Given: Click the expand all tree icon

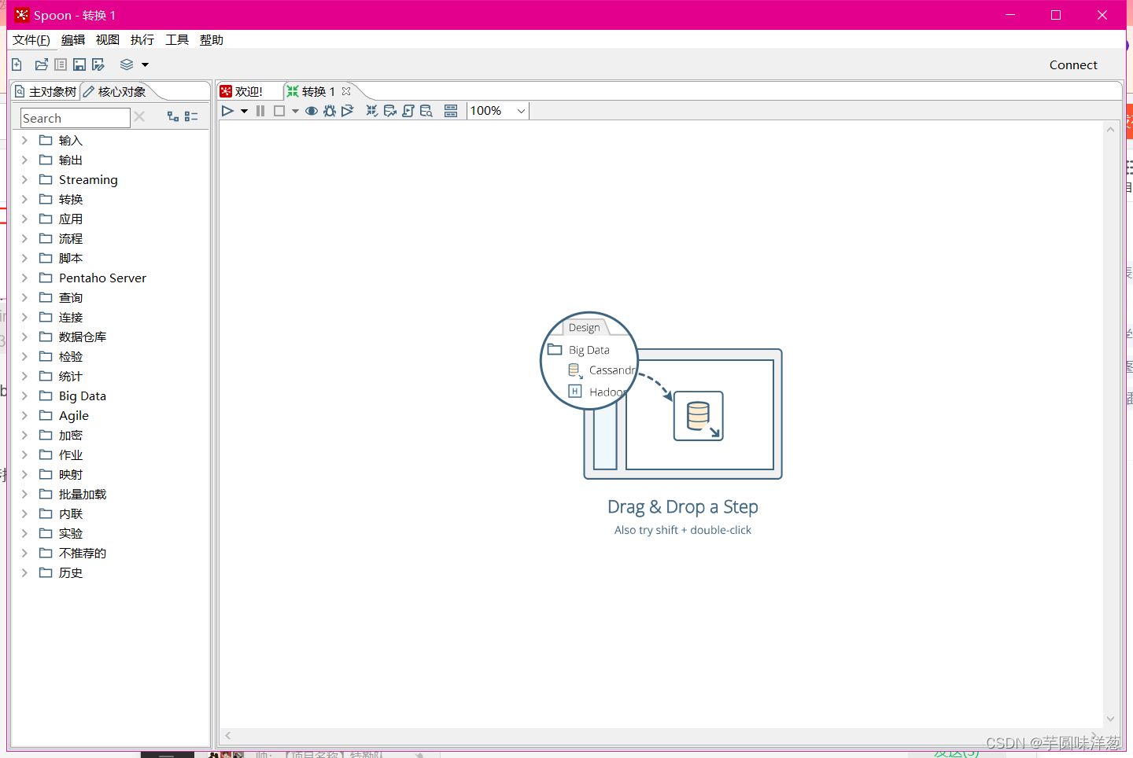Looking at the screenshot, I should pyautogui.click(x=173, y=116).
